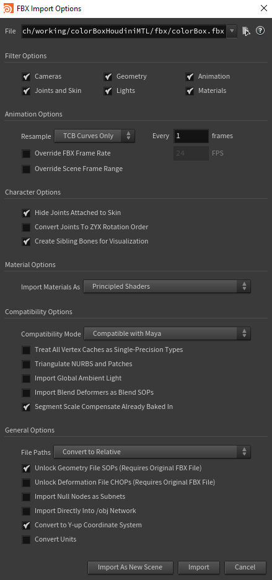Click the Character Options section heading
Screen dimensions: 272x580
pos(33,192)
